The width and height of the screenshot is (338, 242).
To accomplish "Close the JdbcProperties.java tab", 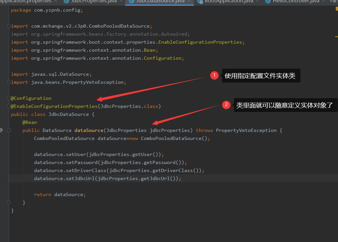I will point(121,1).
